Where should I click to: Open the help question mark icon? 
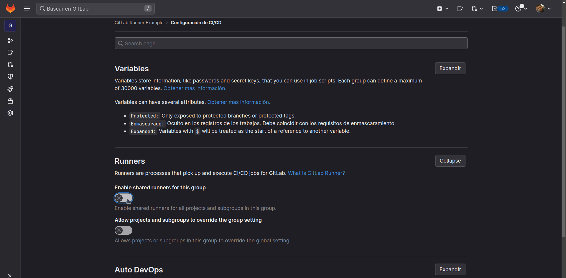518,9
